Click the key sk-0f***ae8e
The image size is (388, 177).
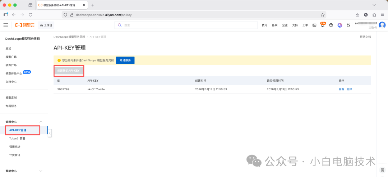click(96, 89)
